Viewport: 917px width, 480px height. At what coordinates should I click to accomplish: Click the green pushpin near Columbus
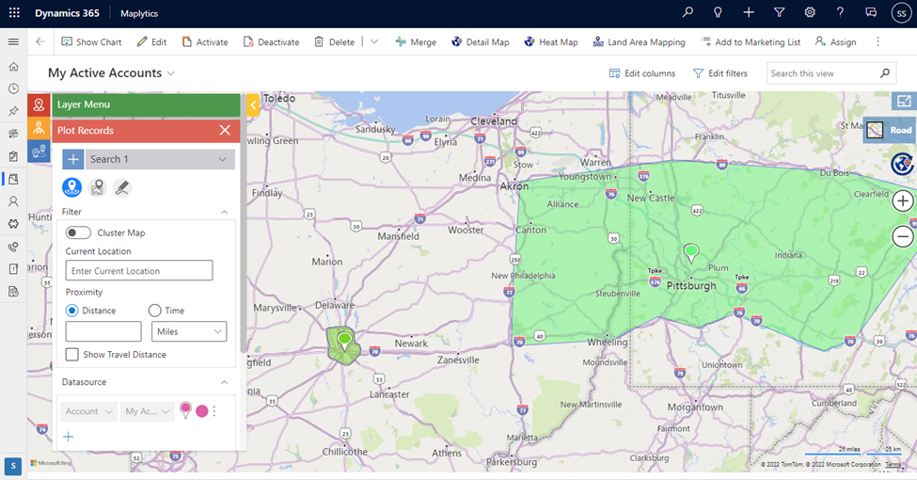coord(345,340)
